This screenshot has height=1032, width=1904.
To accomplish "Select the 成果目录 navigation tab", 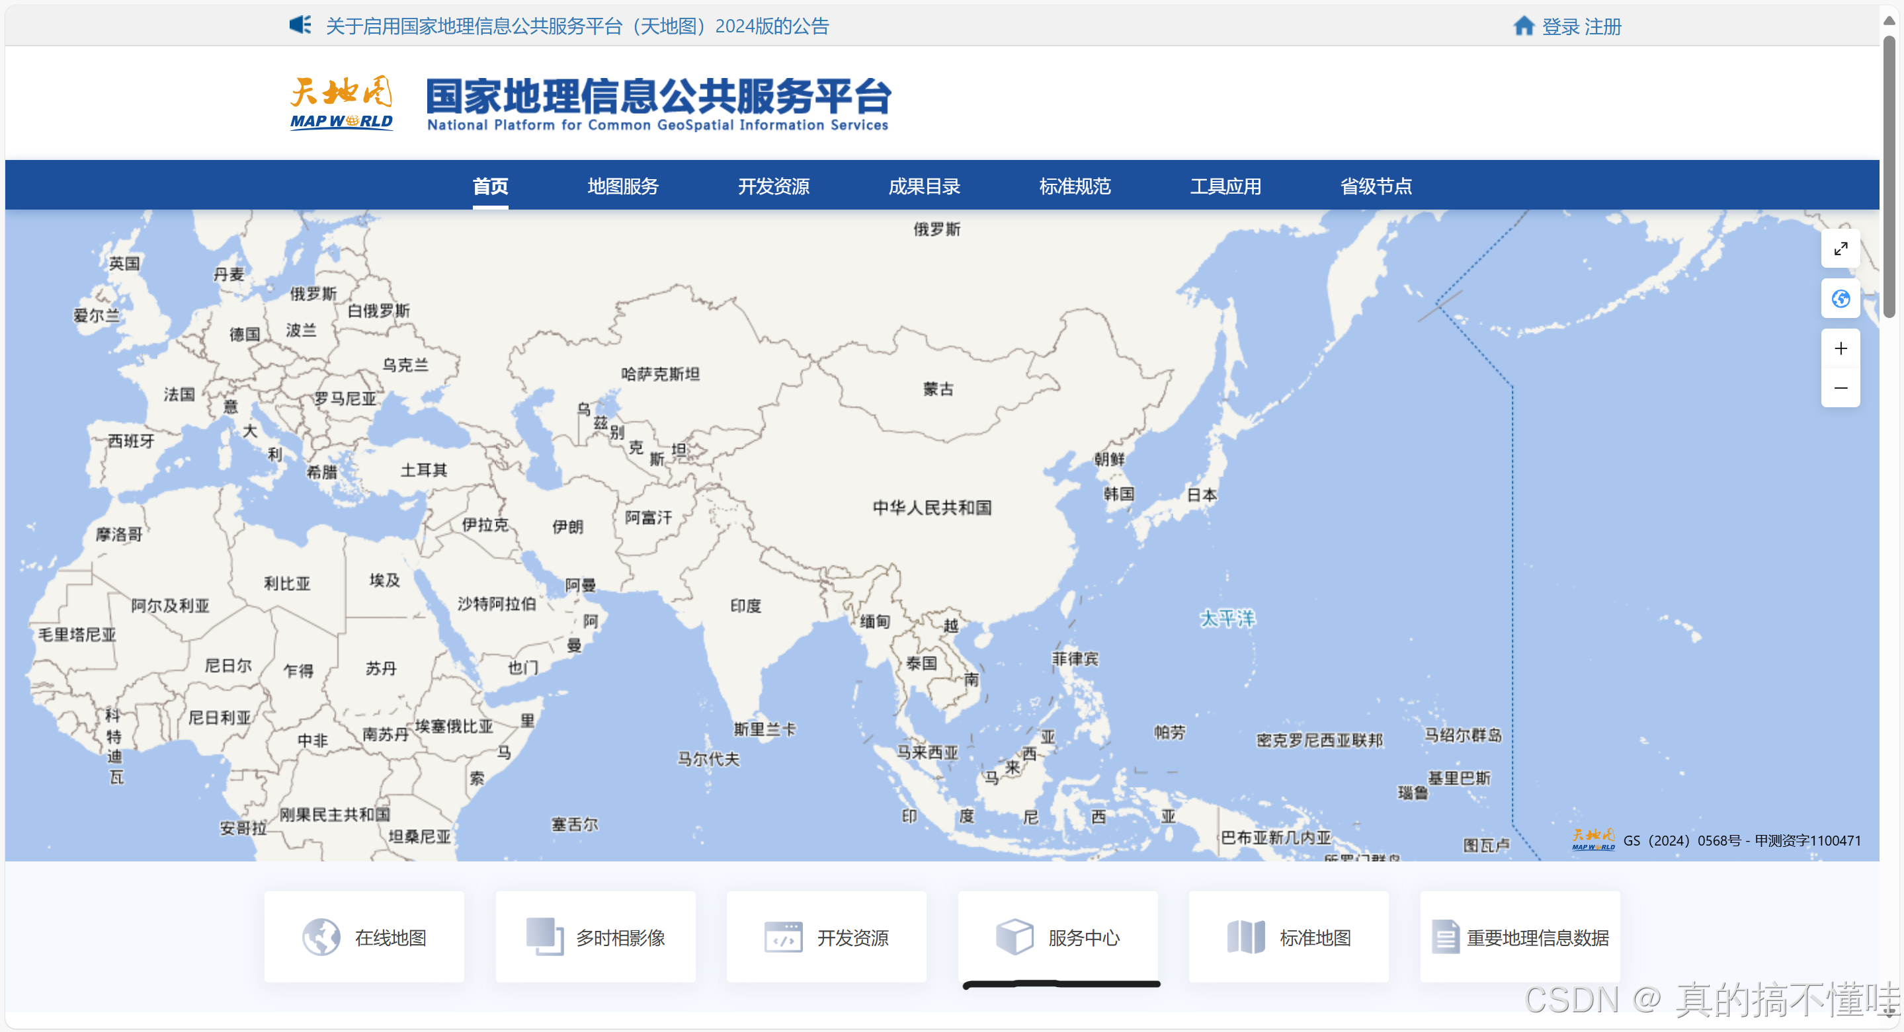I will coord(923,186).
